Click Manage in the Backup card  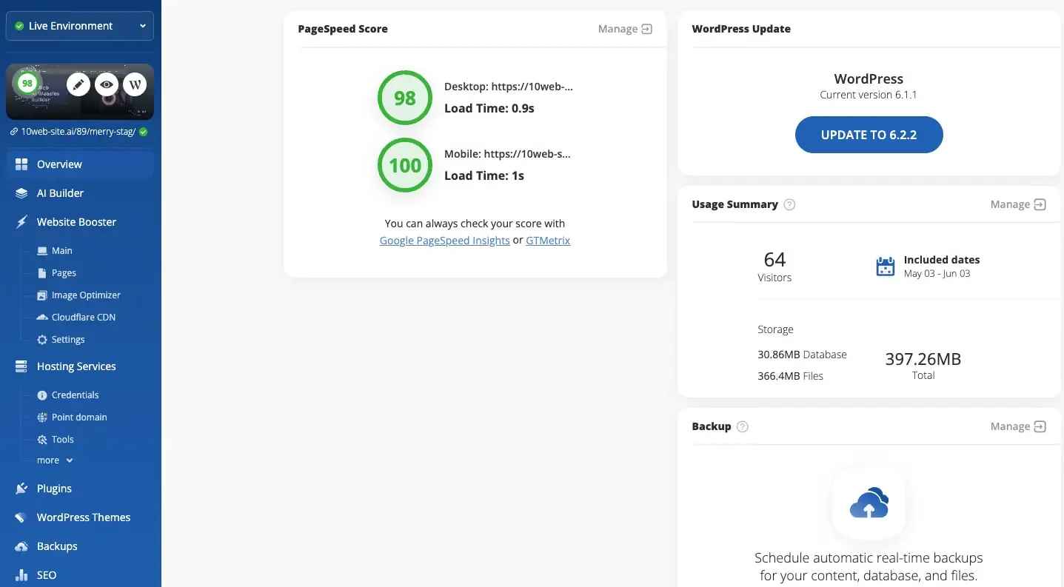pyautogui.click(x=1018, y=426)
